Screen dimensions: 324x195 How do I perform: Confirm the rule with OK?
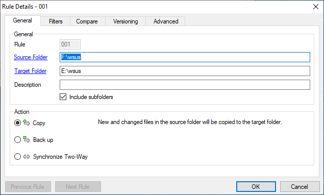pos(256,187)
